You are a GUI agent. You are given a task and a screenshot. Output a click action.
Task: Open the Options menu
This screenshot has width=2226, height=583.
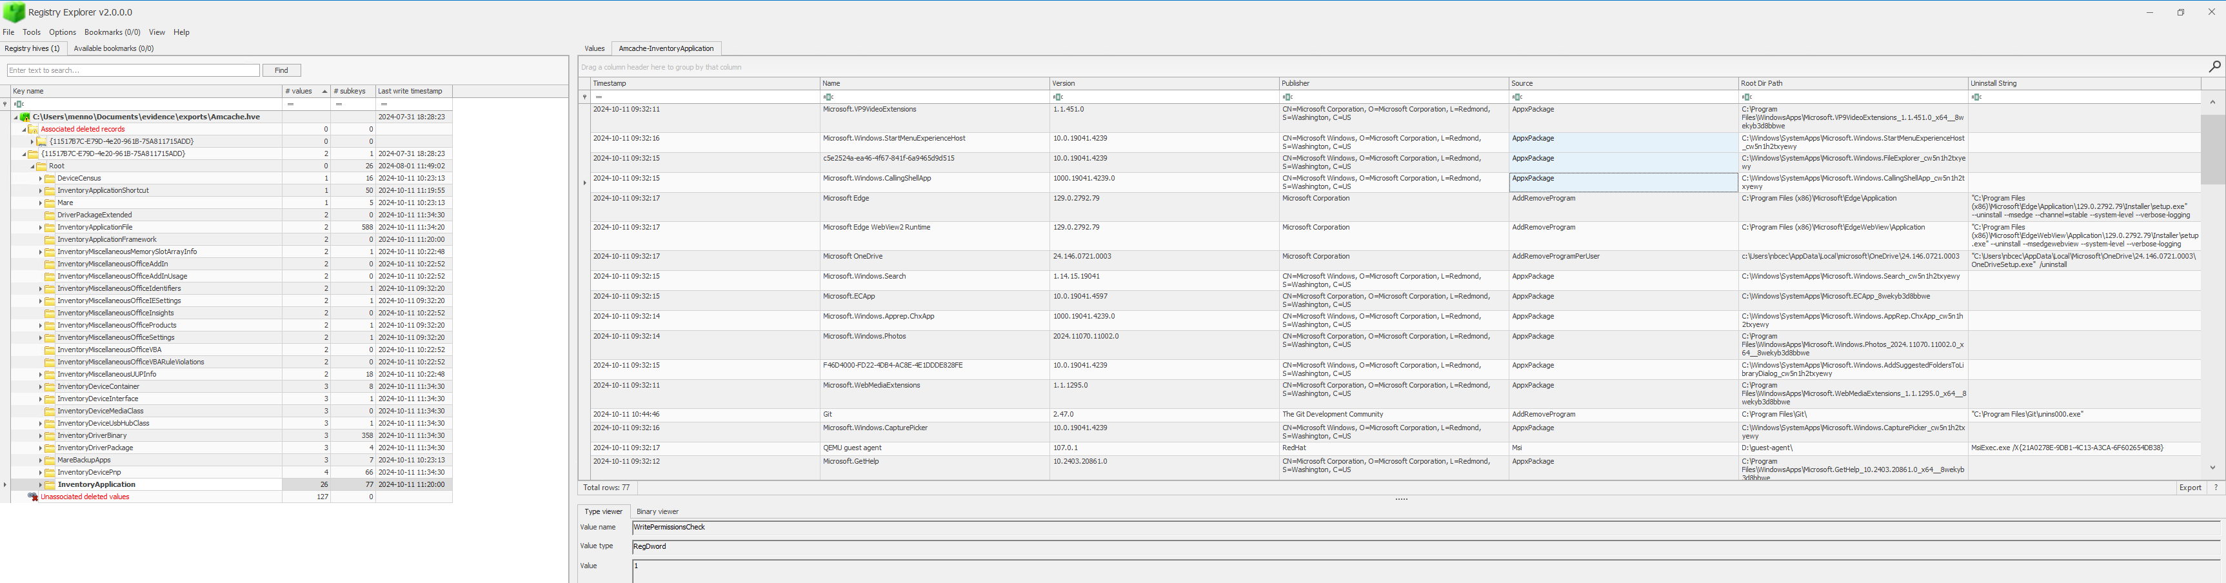[x=62, y=32]
